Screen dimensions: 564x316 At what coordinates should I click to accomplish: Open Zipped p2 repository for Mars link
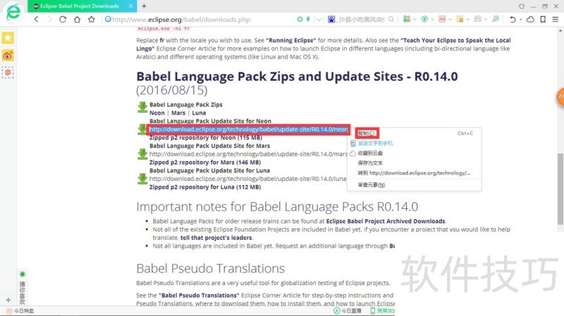pyautogui.click(x=205, y=163)
